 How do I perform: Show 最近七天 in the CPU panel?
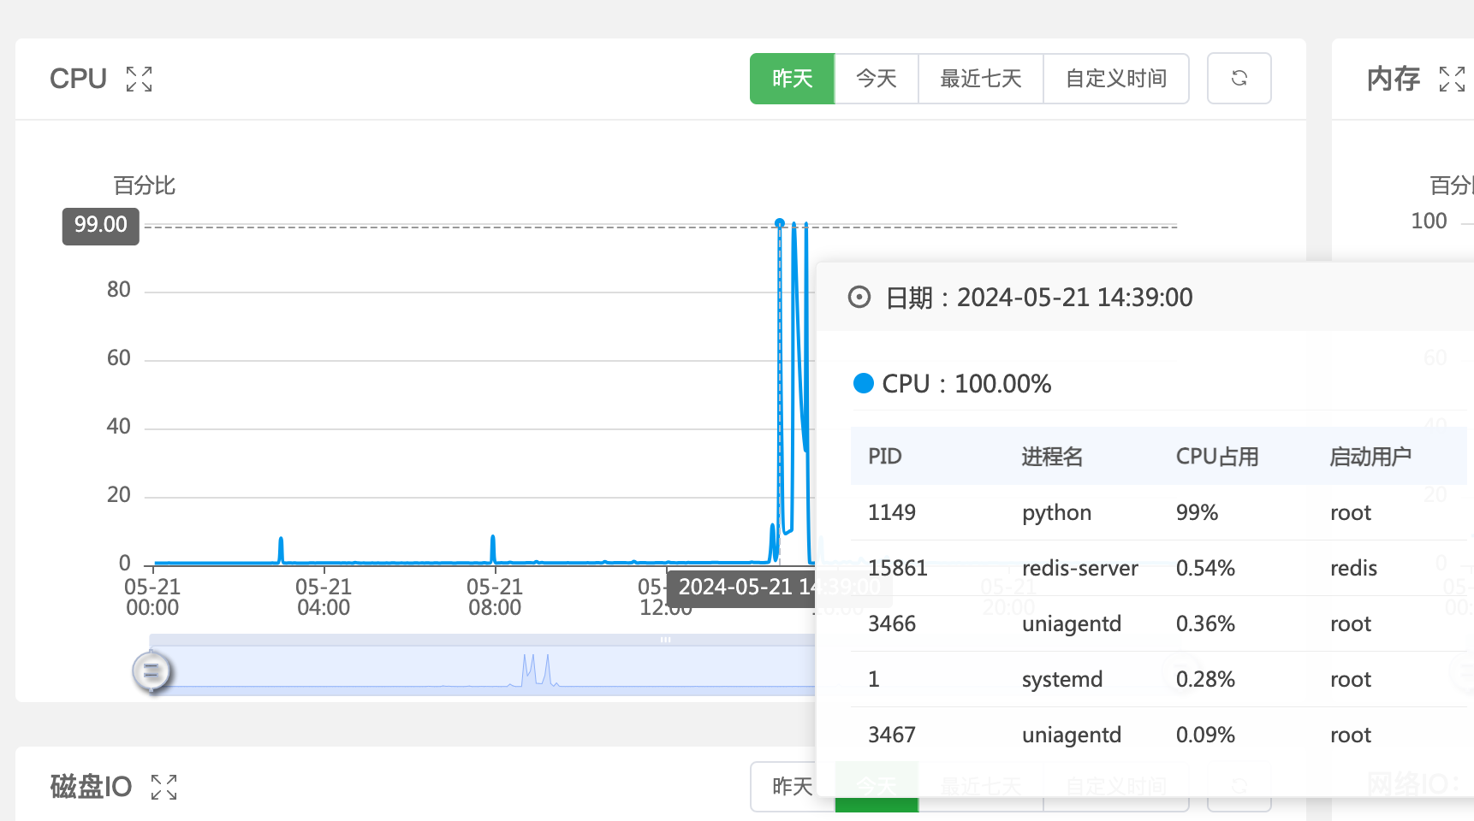click(x=981, y=79)
